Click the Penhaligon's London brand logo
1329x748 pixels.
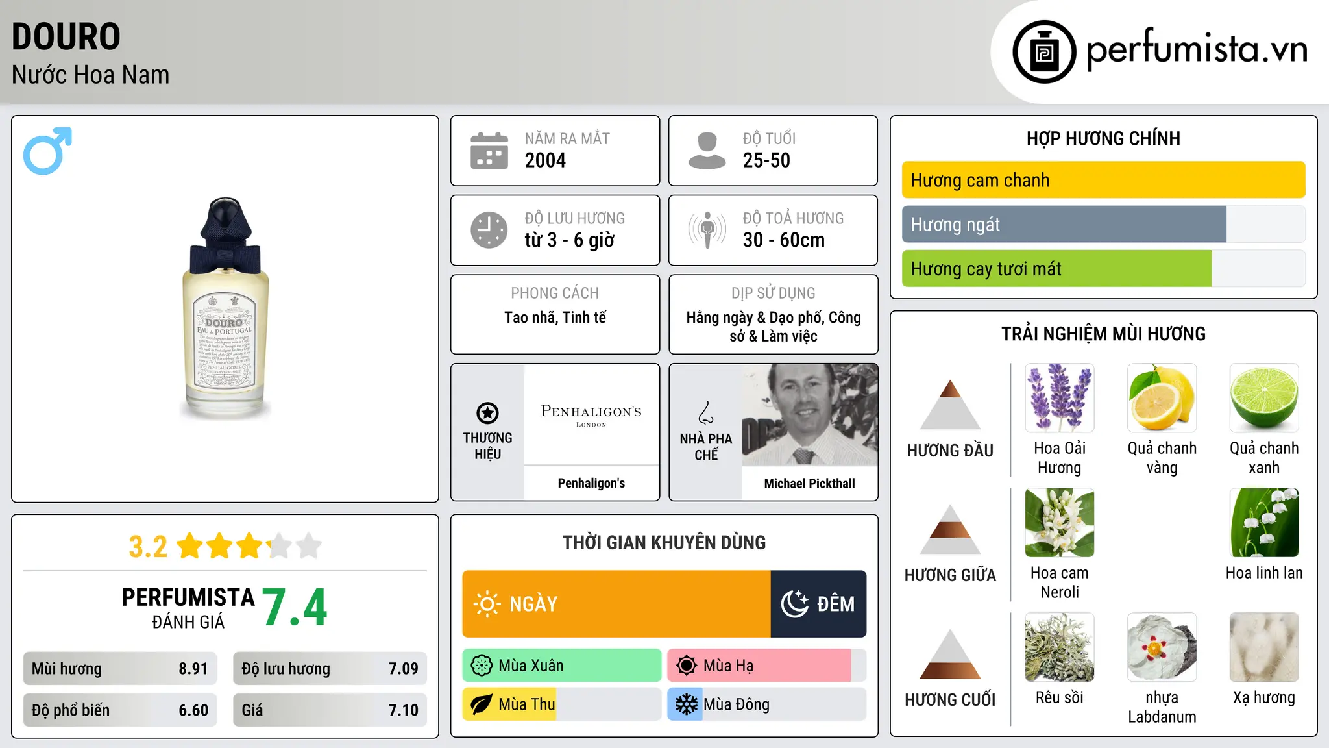point(591,415)
